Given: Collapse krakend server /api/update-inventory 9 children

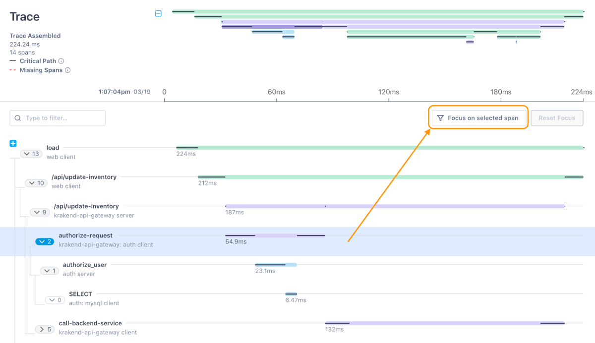Looking at the screenshot, I should [x=39, y=212].
